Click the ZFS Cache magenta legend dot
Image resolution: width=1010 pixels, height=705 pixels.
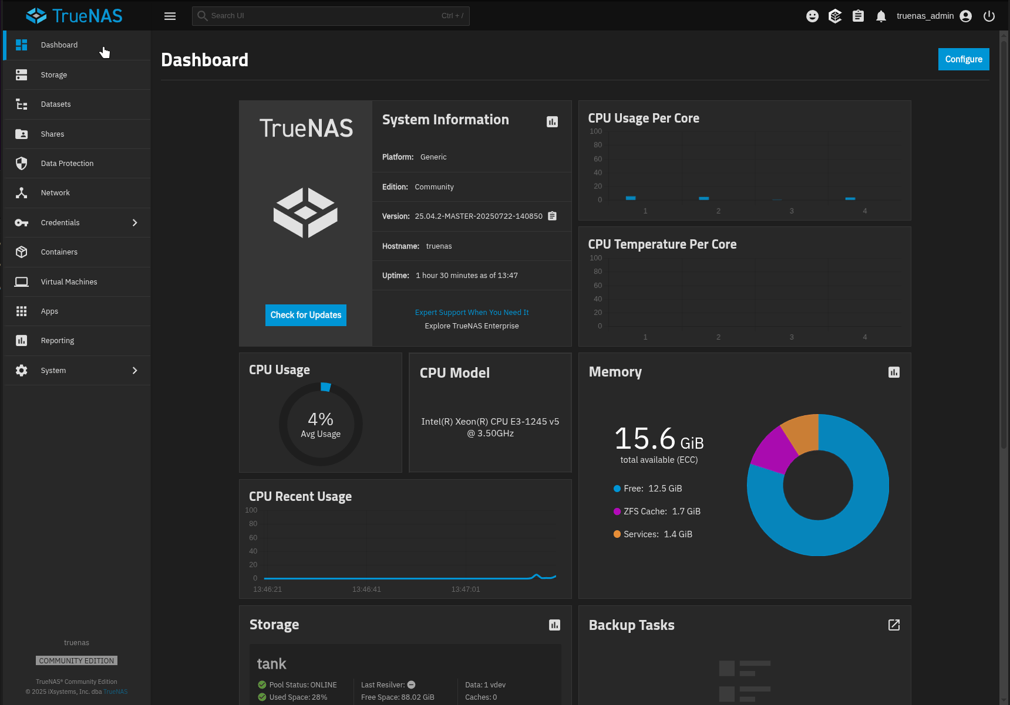[617, 511]
